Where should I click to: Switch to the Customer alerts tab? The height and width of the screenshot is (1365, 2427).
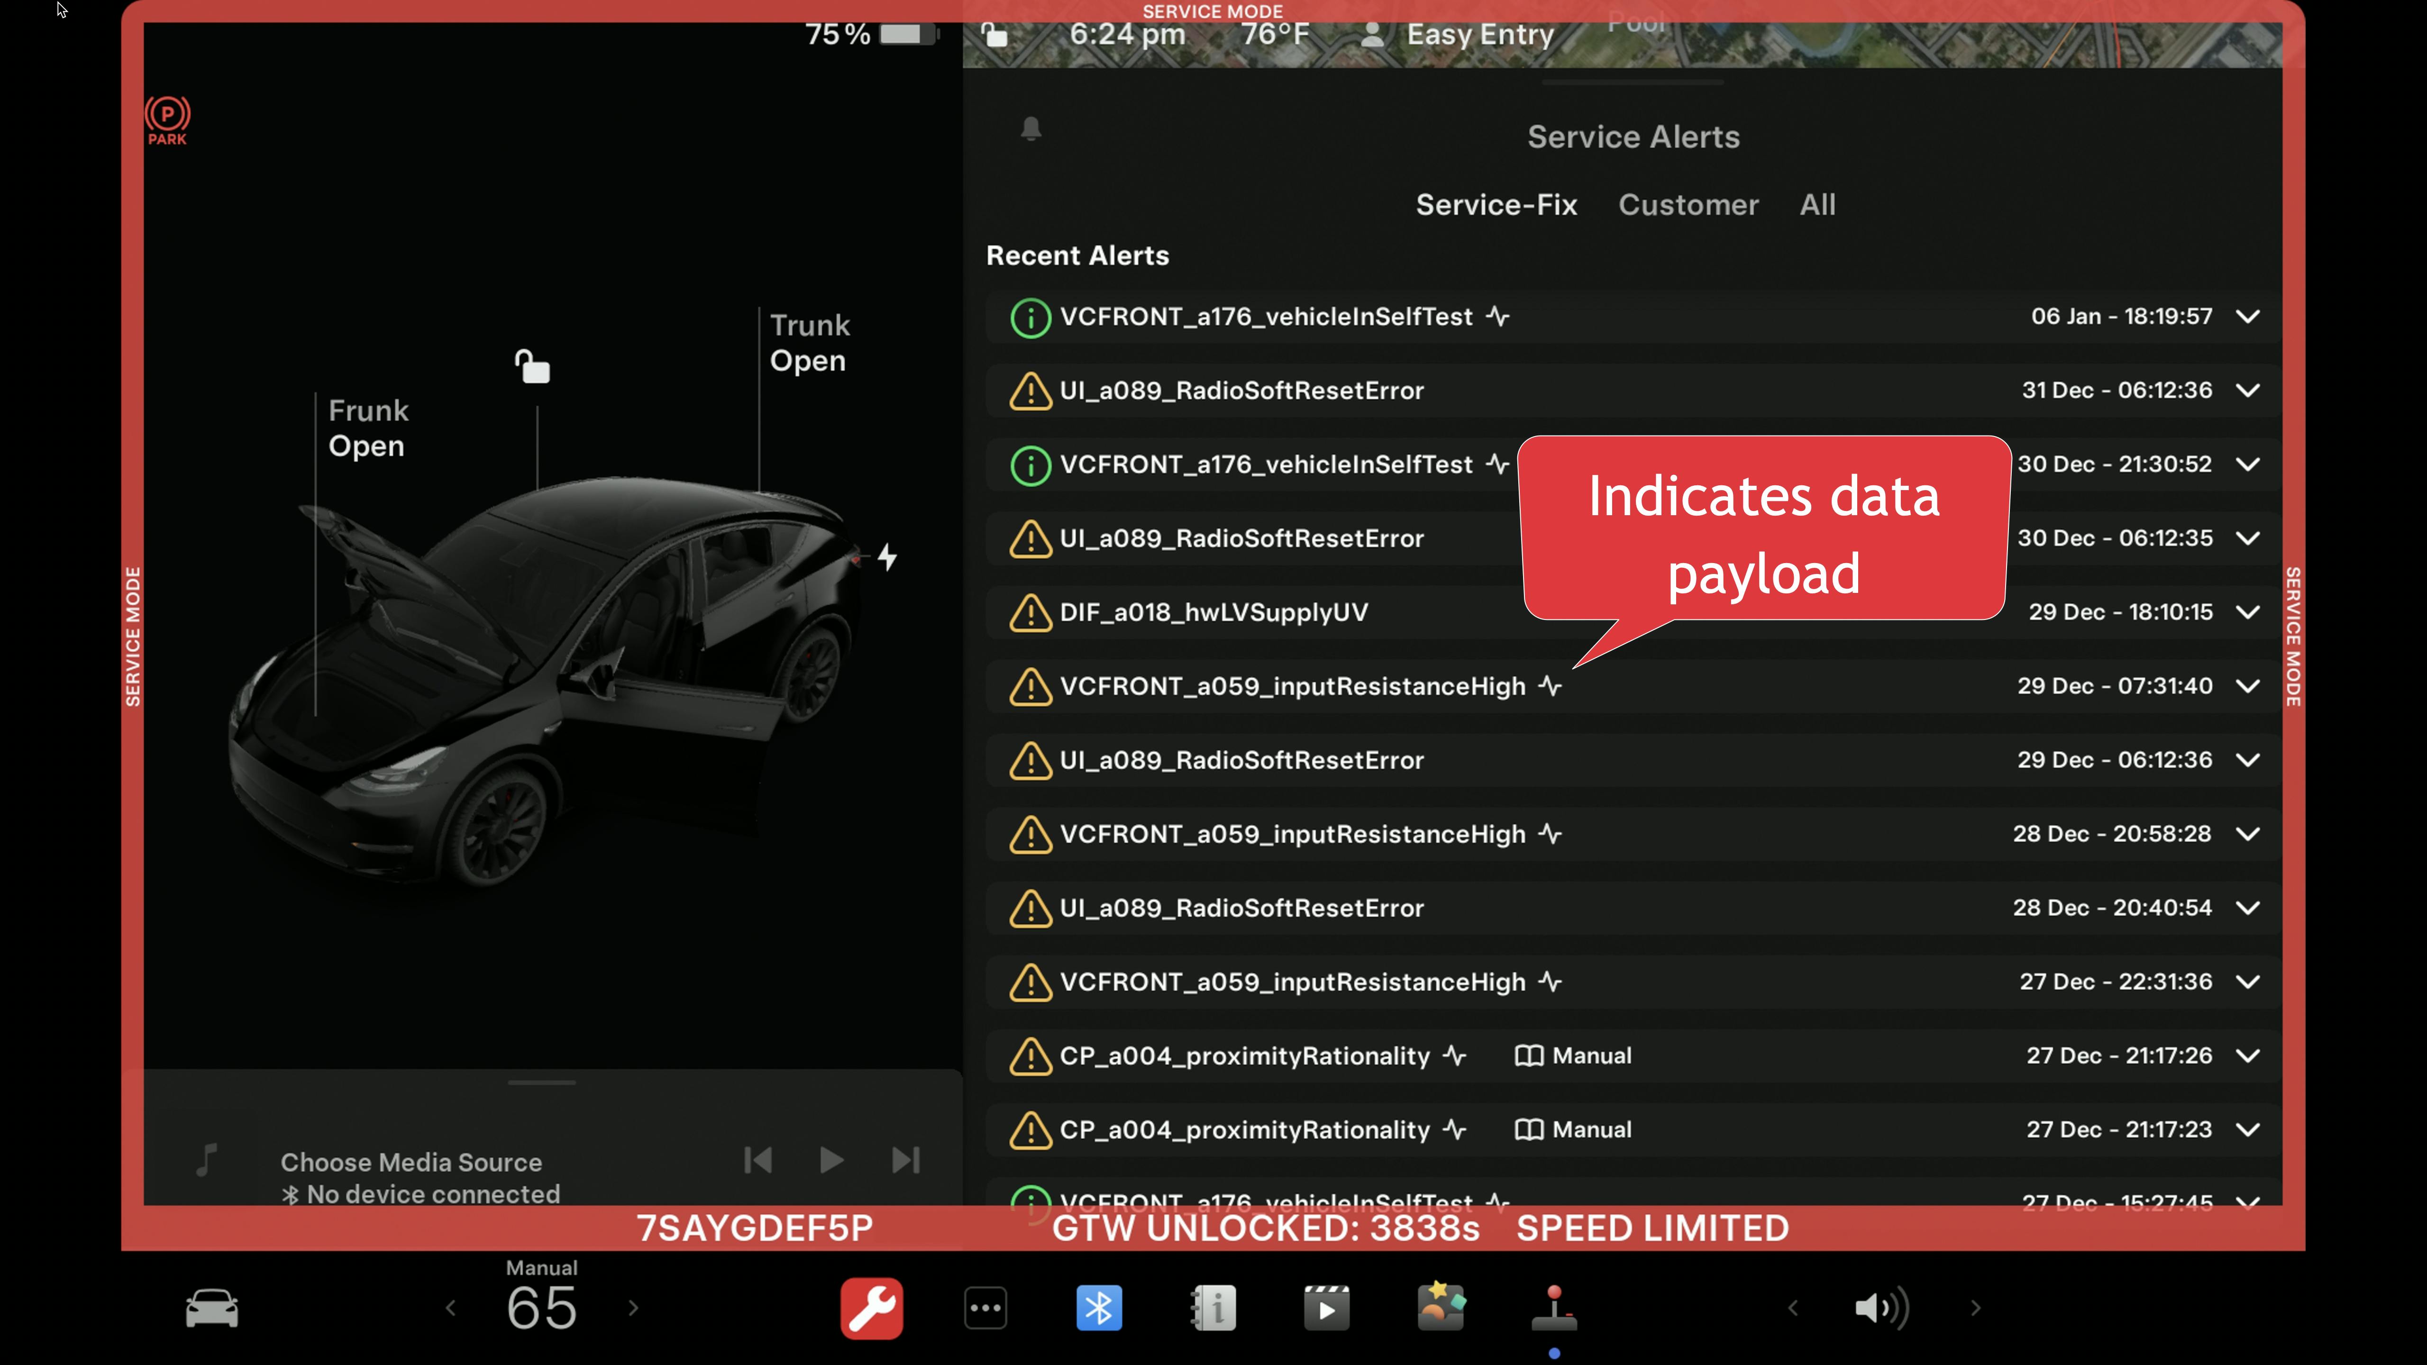[1688, 205]
